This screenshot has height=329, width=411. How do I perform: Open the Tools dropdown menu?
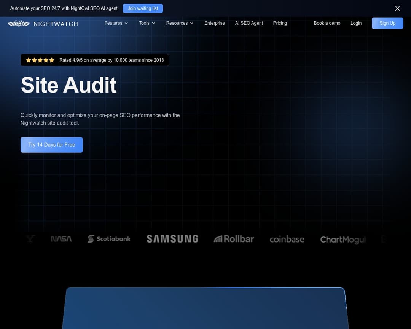147,23
